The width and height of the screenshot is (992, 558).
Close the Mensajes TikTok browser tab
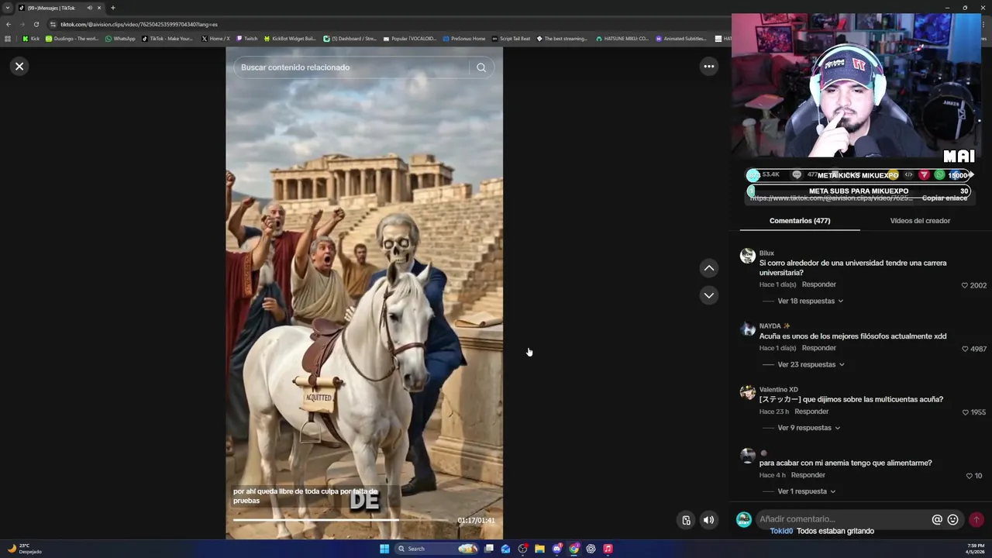click(99, 8)
